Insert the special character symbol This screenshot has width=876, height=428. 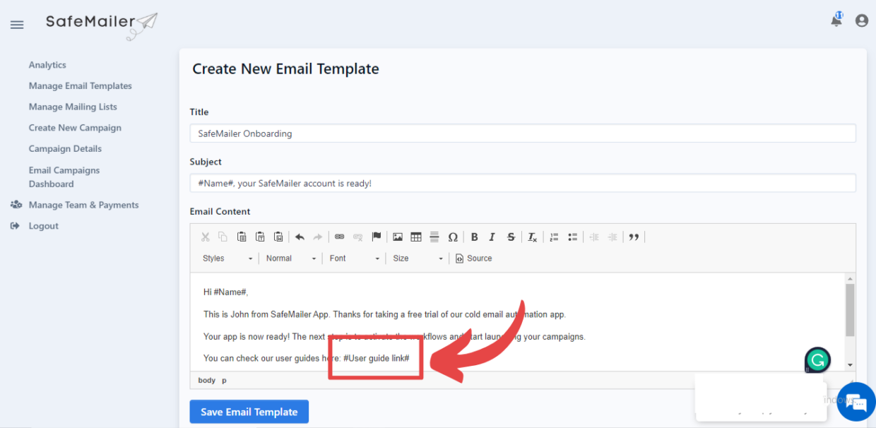click(453, 237)
